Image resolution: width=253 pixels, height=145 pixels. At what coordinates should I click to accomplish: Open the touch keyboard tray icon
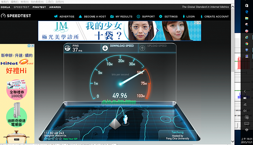[247, 123]
